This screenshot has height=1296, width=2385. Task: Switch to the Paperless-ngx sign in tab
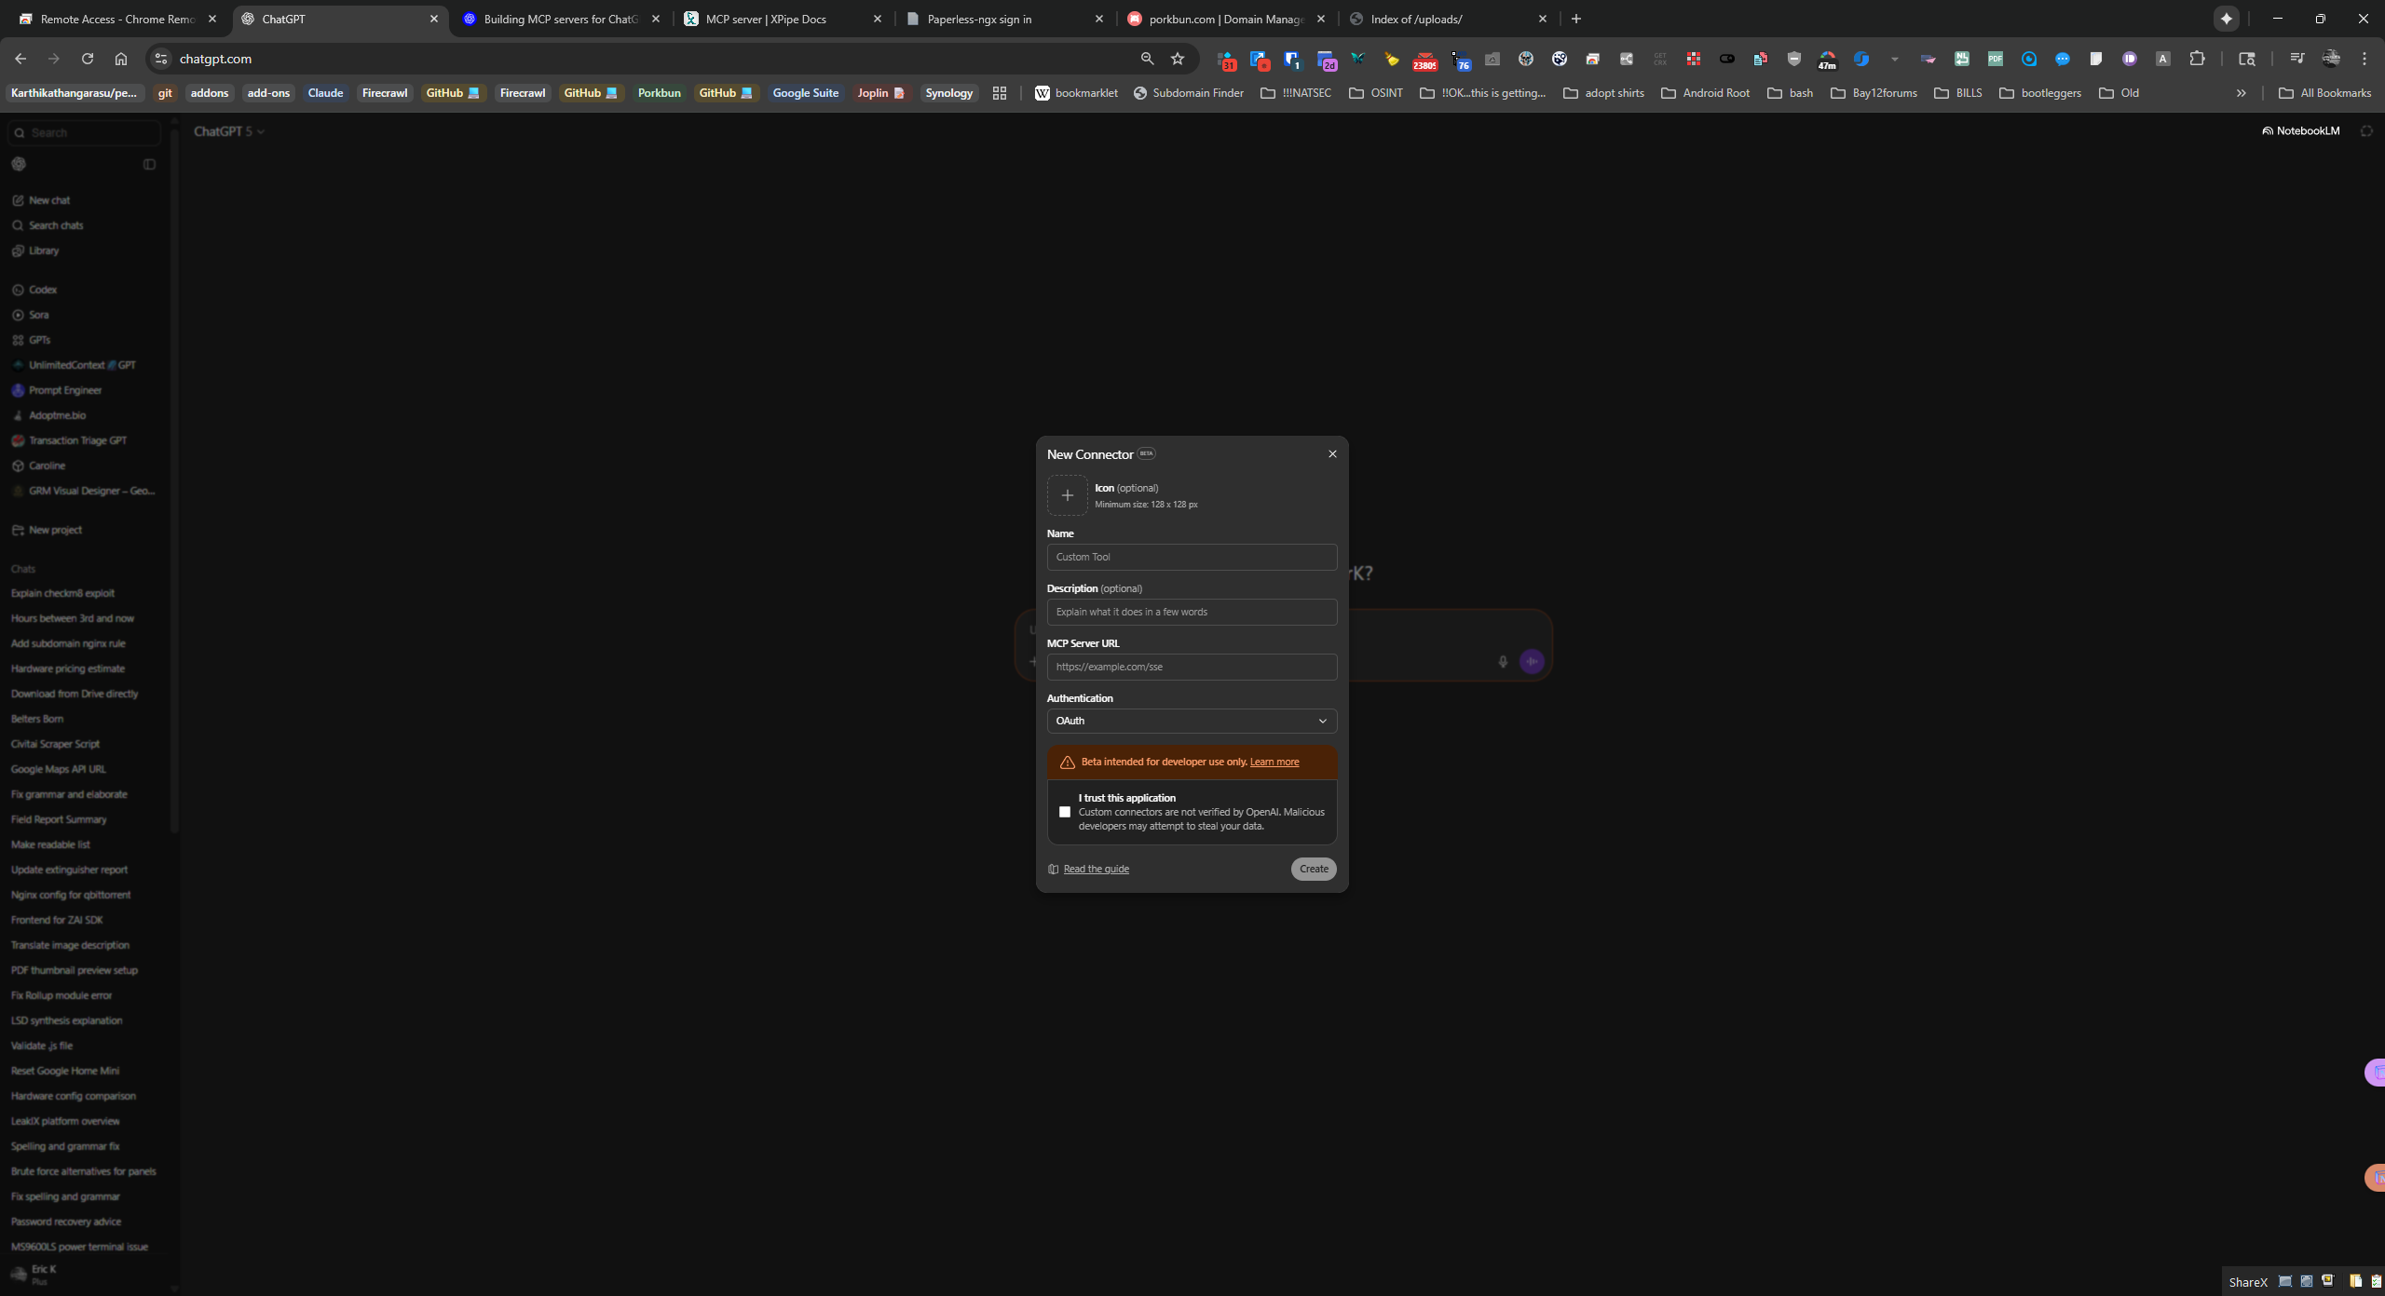tap(978, 19)
